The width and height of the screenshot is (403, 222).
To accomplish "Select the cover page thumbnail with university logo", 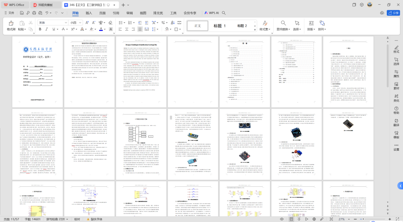I will (37, 72).
